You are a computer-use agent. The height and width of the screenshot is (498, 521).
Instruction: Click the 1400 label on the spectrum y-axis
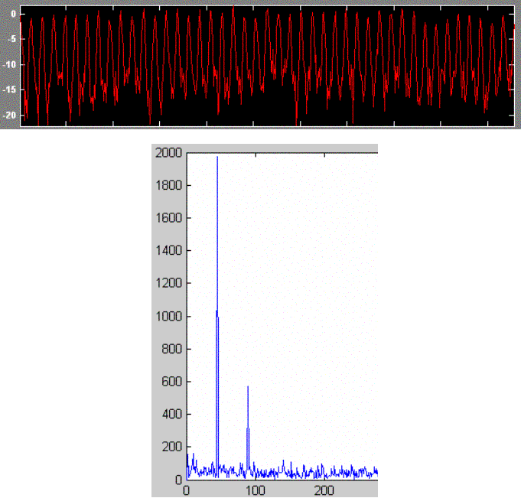(x=169, y=250)
